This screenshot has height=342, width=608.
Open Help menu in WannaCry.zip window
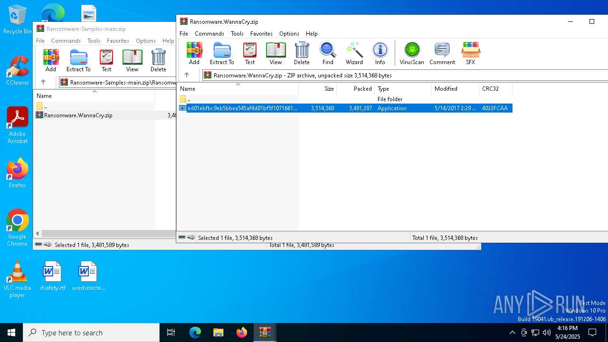tap(312, 34)
